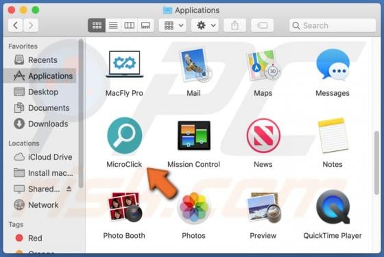Select Applications in the sidebar
The width and height of the screenshot is (384, 257).
40,76
